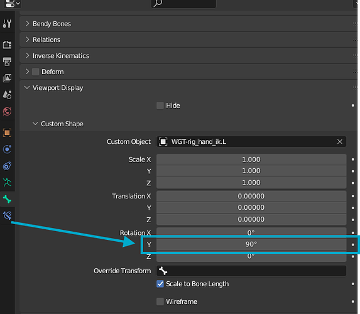This screenshot has height=314, width=360.
Task: Click the bone icon in Override Transform
Action: pos(163,271)
